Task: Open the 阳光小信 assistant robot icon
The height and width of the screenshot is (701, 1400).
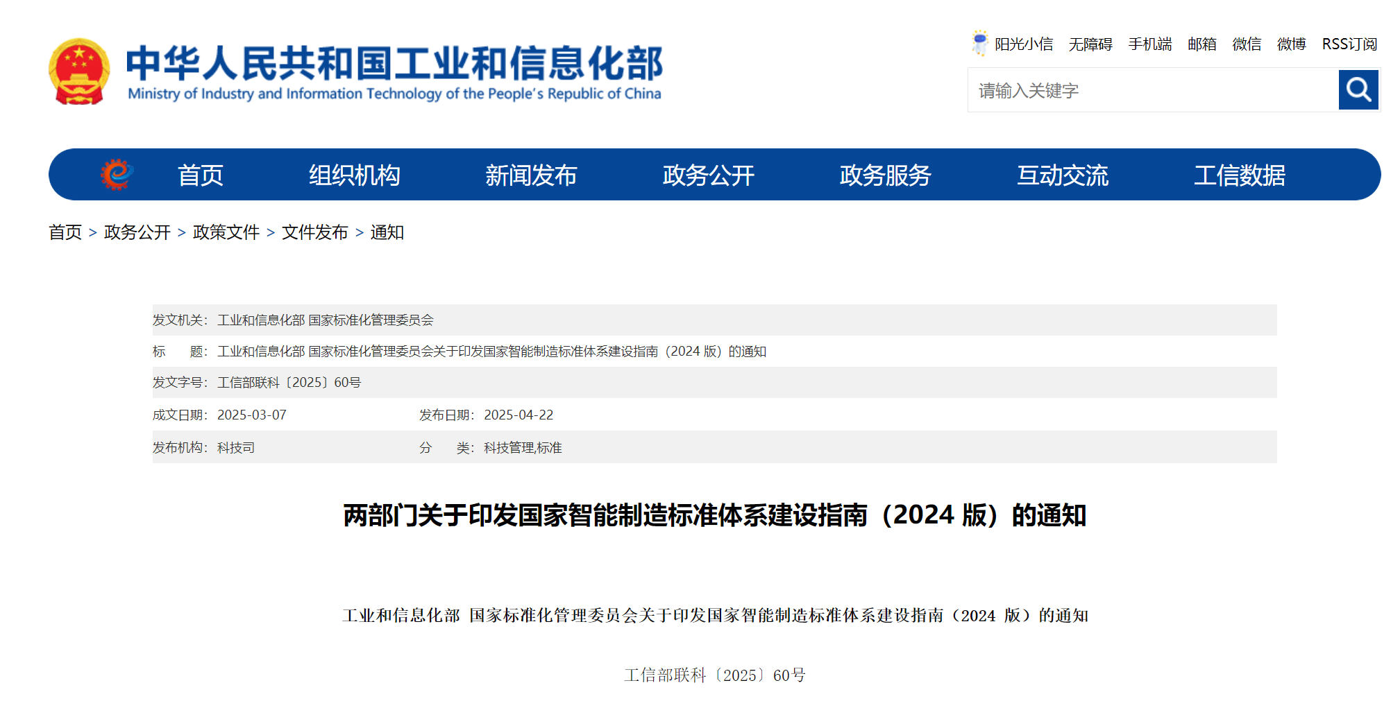Action: 981,44
